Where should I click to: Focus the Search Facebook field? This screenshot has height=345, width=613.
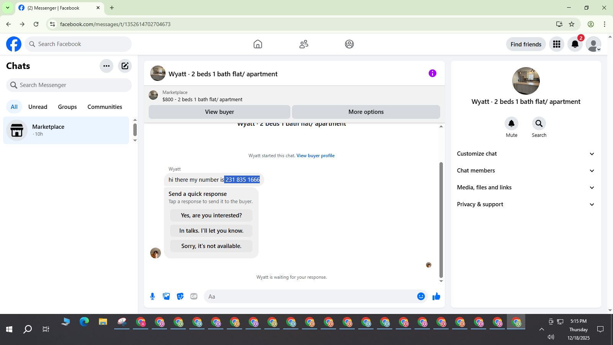pos(78,44)
